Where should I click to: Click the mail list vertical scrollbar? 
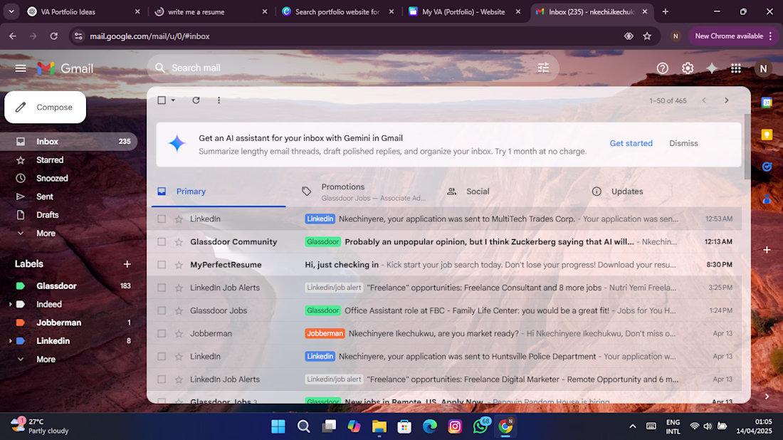click(747, 147)
